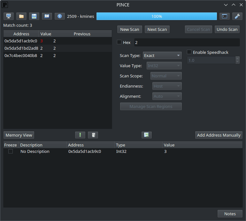Image resolution: width=246 pixels, height=221 pixels.
Task: Copy selected matches to address table arrow
Action: [80, 135]
